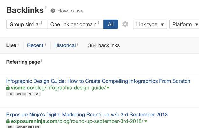The height and width of the screenshot is (128, 199).
Task: Click the padlock icon before exposureninja.com
Action: (x=8, y=121)
